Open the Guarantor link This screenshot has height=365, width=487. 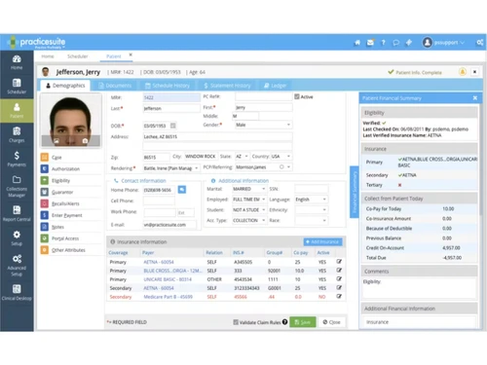(x=62, y=192)
